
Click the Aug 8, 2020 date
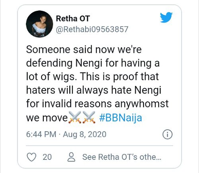[x=85, y=134]
